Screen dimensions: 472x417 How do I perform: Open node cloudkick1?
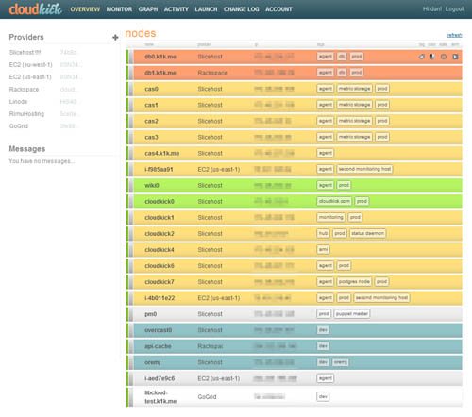[160, 217]
